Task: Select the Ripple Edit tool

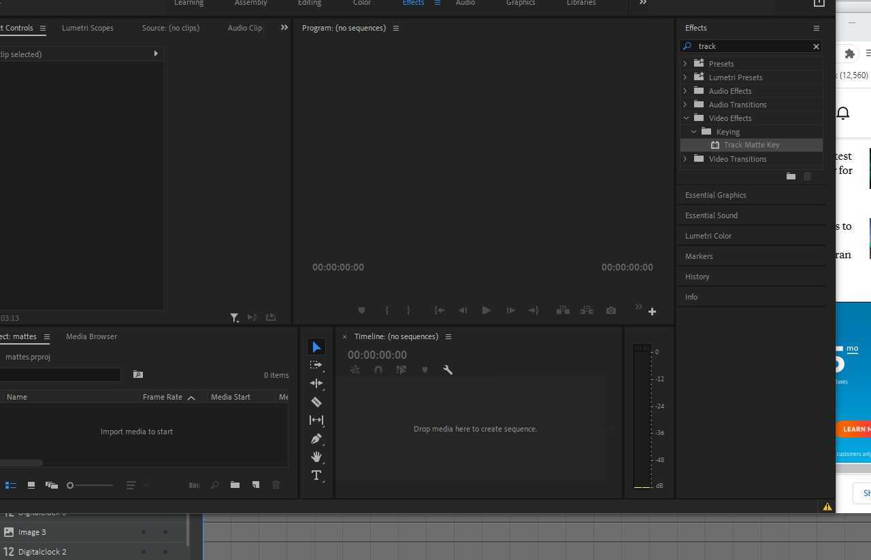Action: pos(316,383)
